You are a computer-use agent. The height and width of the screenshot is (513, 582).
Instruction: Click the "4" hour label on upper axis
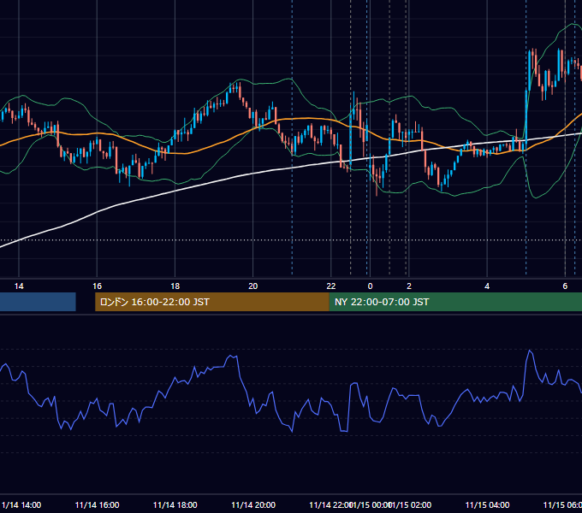tap(487, 286)
